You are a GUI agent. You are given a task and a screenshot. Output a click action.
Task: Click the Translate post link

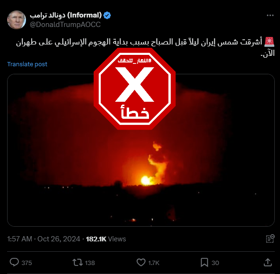tap(27, 64)
